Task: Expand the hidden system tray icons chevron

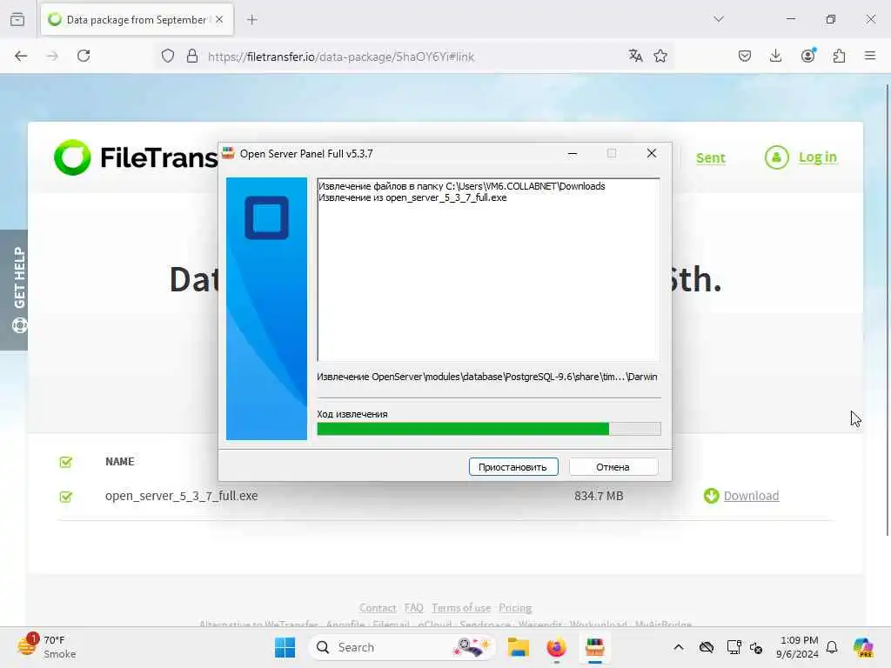Action: click(x=679, y=647)
